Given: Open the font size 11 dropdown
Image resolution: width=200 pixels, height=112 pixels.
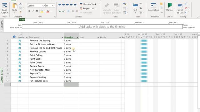Looking at the screenshot, I should tap(53, 6).
